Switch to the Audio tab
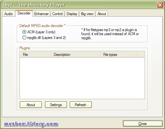165x129 pixels. [8, 14]
